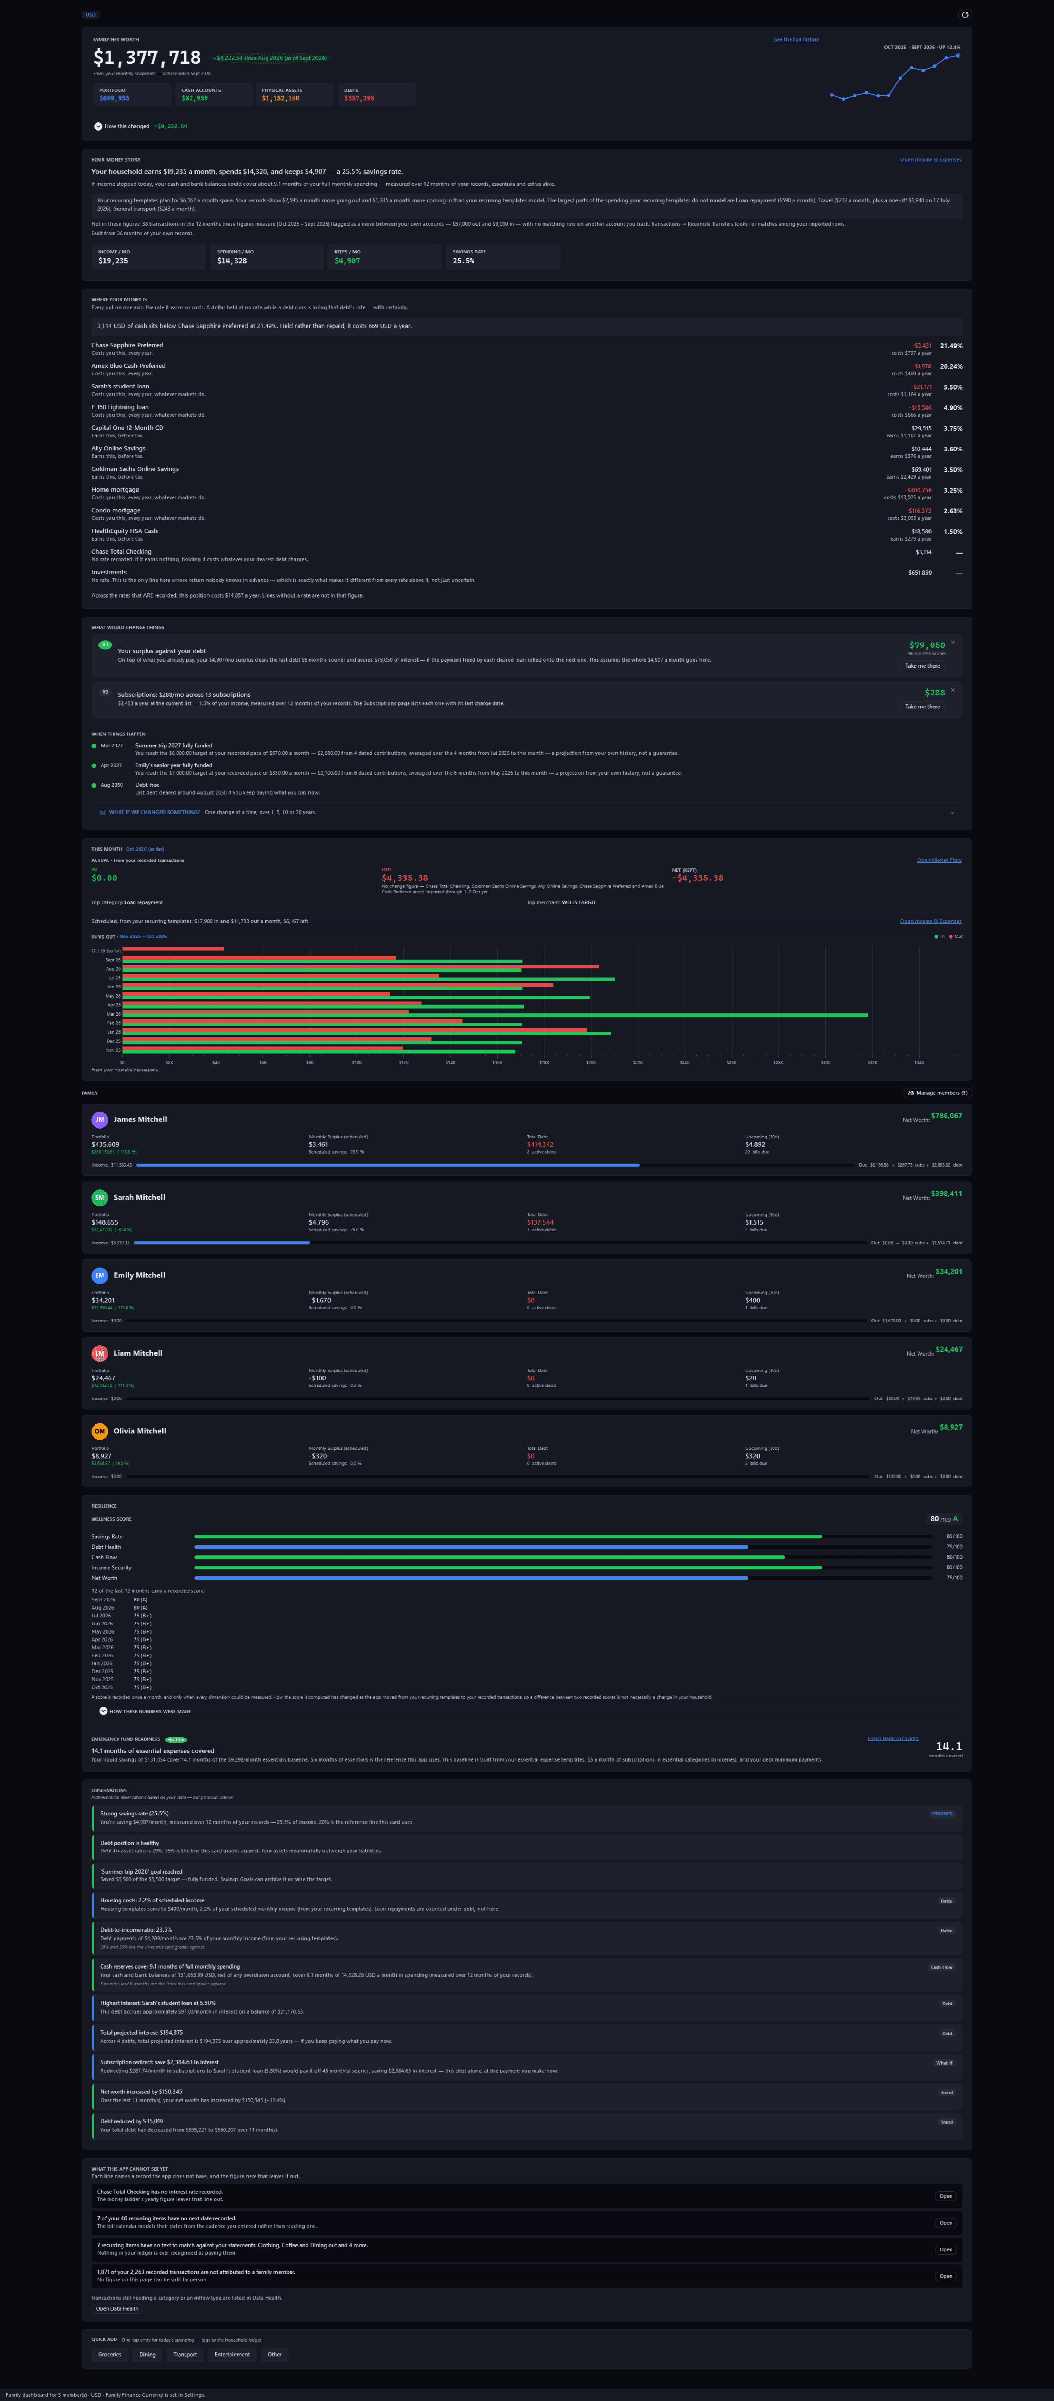Screen dimensions: 1054x2401
Task: Select the Chase Sapphire Preferred row
Action: (x=527, y=349)
